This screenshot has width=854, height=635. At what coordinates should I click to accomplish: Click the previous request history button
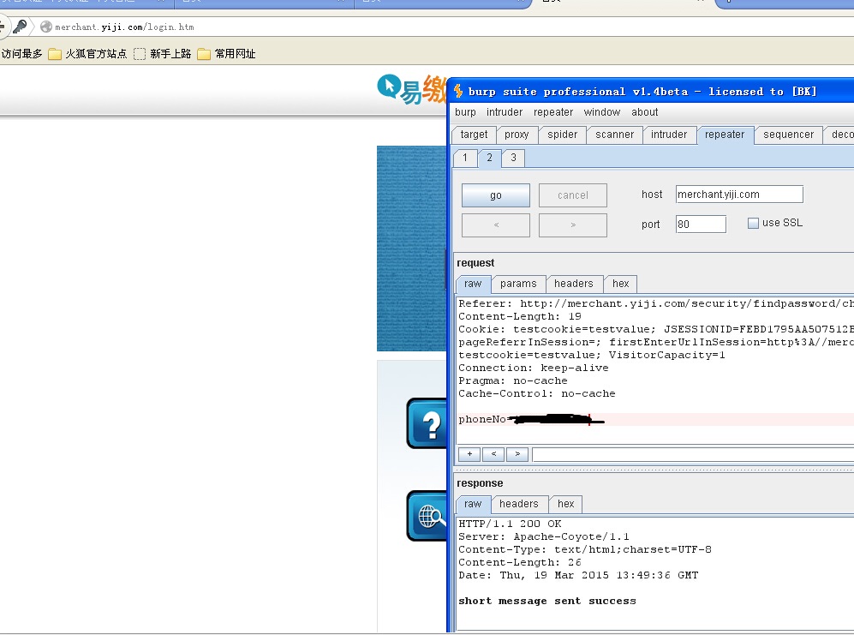pos(496,225)
